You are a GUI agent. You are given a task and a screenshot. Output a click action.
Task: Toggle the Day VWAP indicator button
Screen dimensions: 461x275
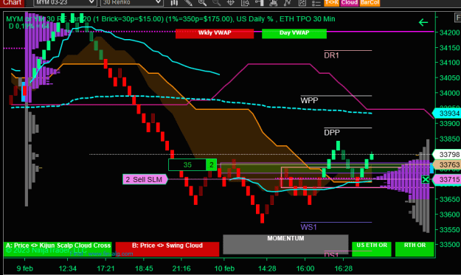pos(294,33)
